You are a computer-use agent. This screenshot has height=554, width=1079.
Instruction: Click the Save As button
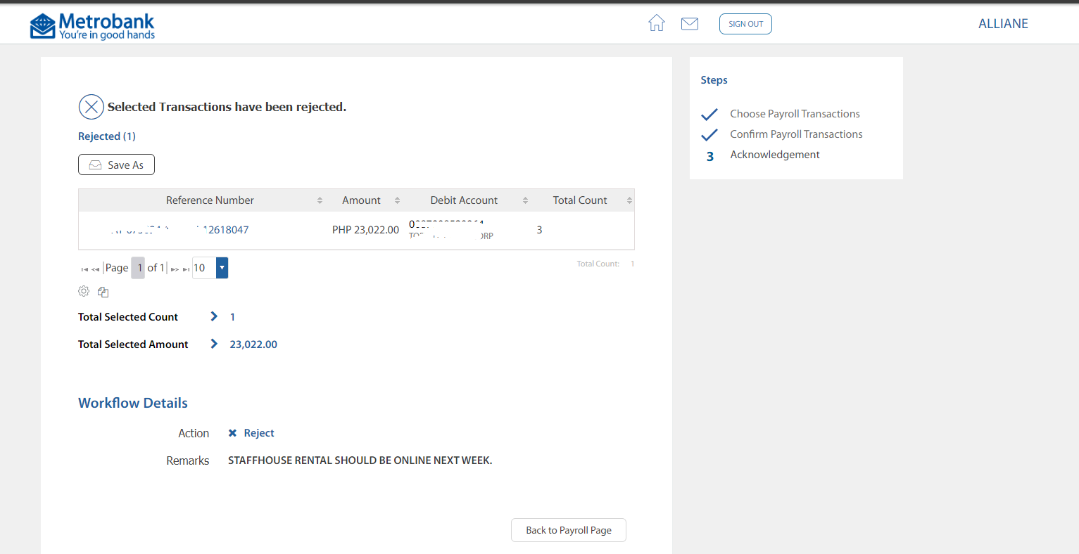pyautogui.click(x=116, y=165)
